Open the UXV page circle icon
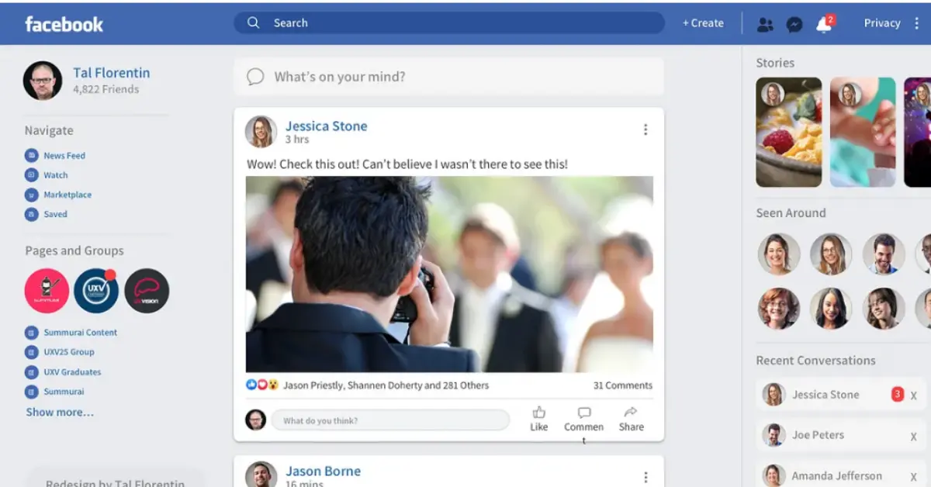 (96, 291)
